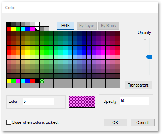Pick the pure black swatch in grayscale row

9,24
